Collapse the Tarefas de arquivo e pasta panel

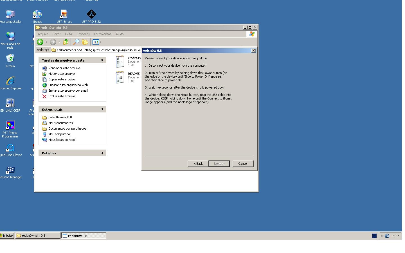pos(102,60)
